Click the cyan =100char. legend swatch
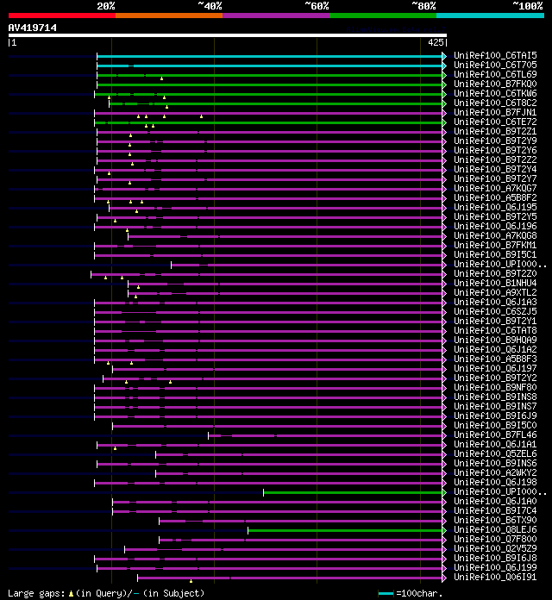The height and width of the screenshot is (600, 552). pos(386,593)
